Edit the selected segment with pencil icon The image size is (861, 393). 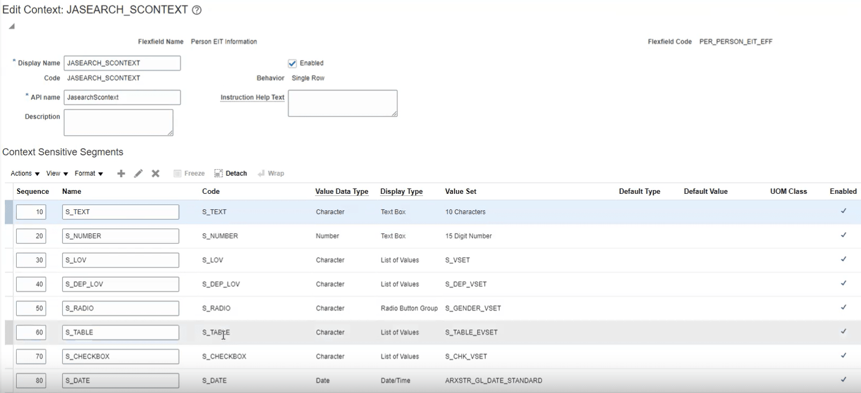click(138, 173)
